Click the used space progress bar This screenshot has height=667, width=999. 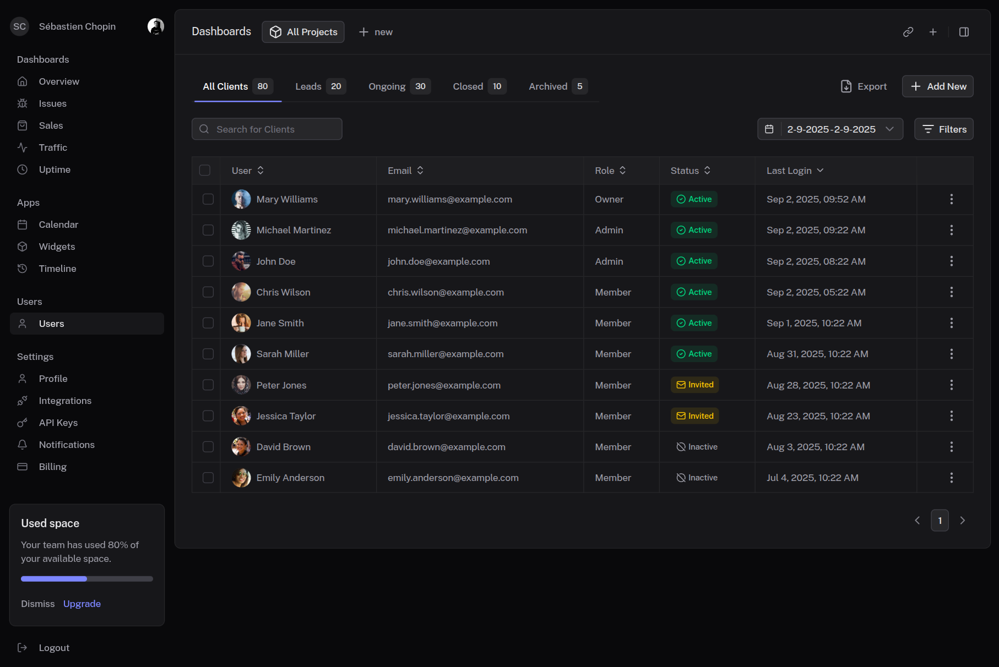click(x=87, y=579)
